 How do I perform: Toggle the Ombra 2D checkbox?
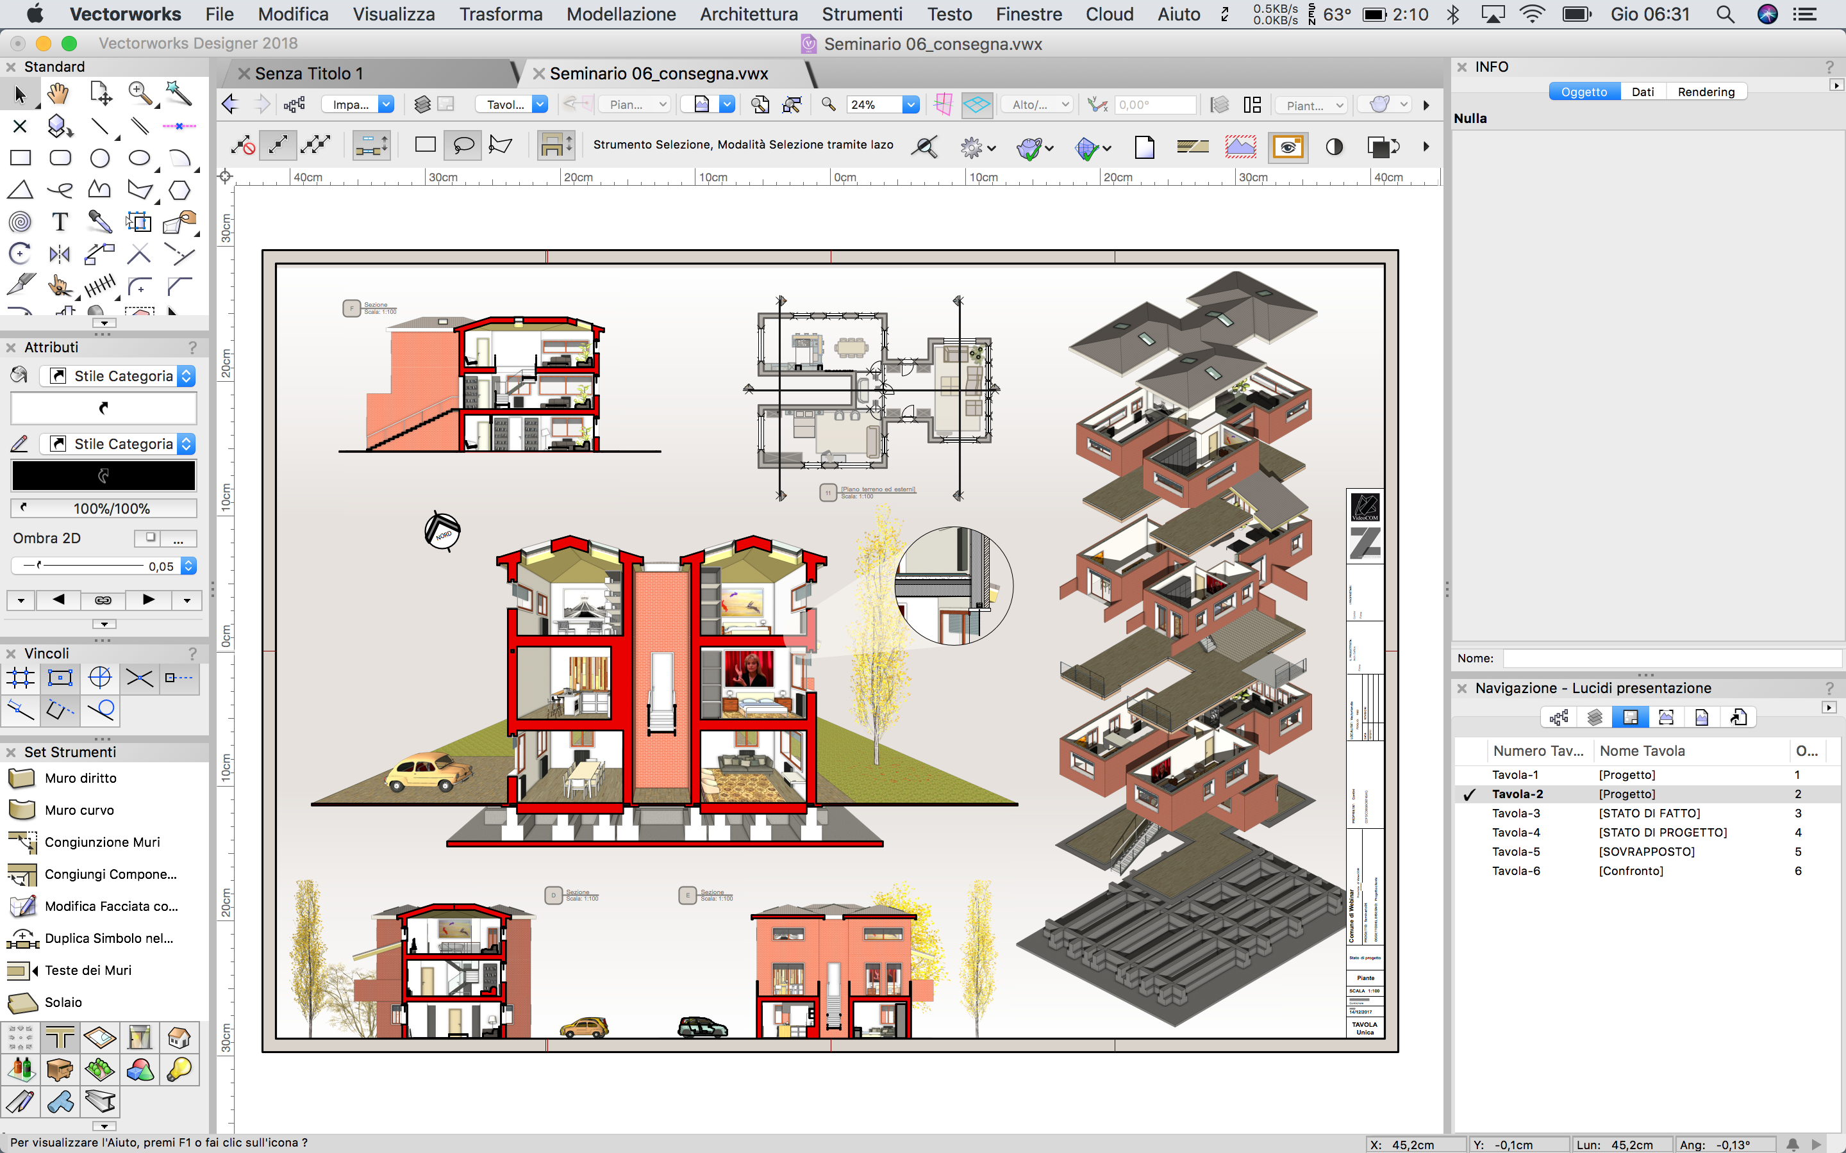[150, 537]
